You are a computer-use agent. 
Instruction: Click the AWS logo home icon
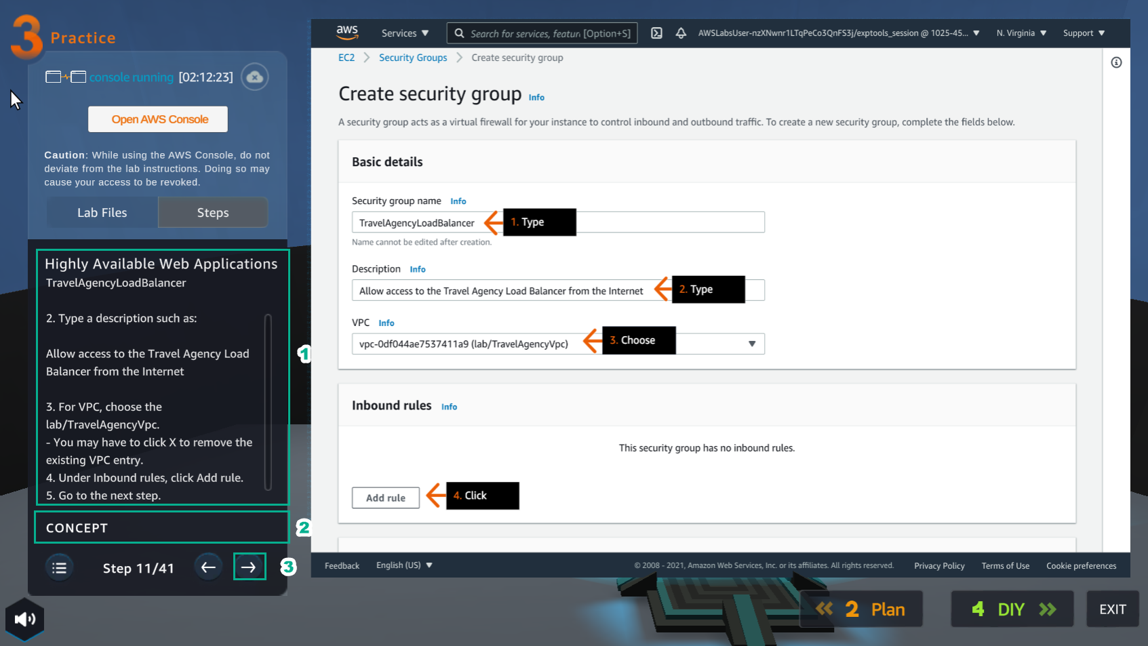pos(347,33)
